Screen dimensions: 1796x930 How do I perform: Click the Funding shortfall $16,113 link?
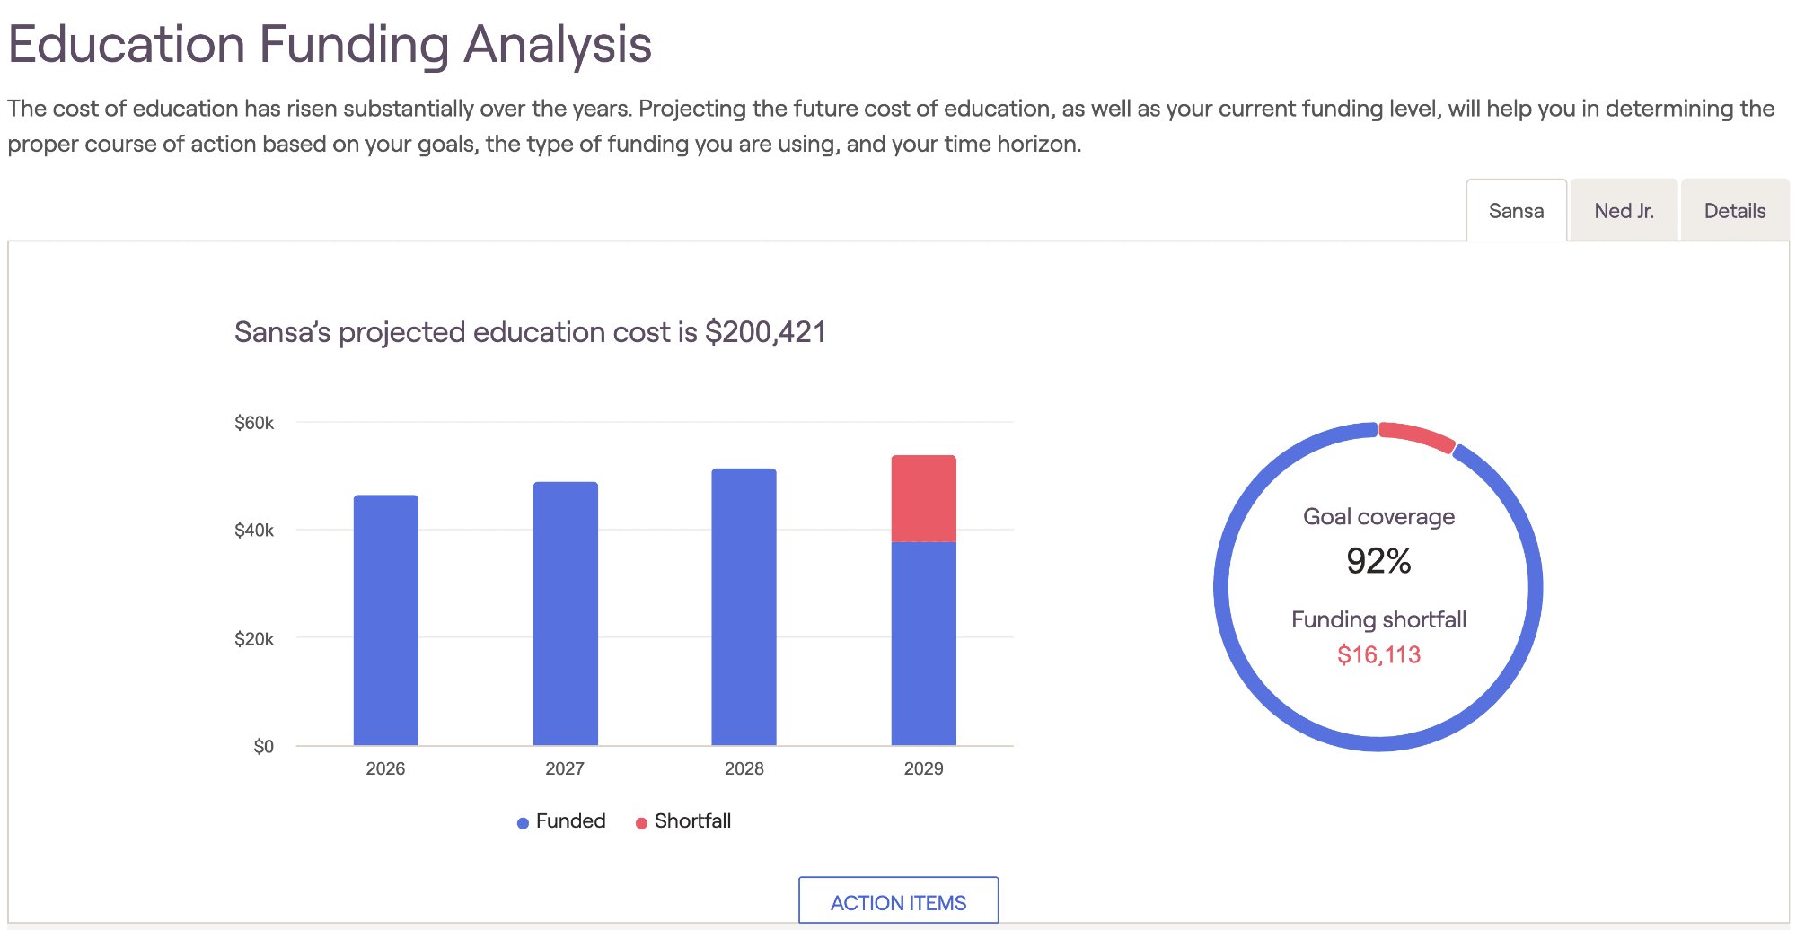tap(1378, 654)
